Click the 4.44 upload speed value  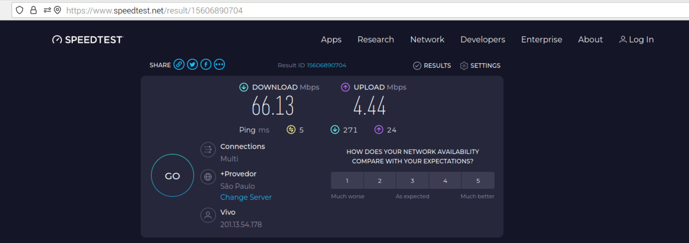click(369, 106)
